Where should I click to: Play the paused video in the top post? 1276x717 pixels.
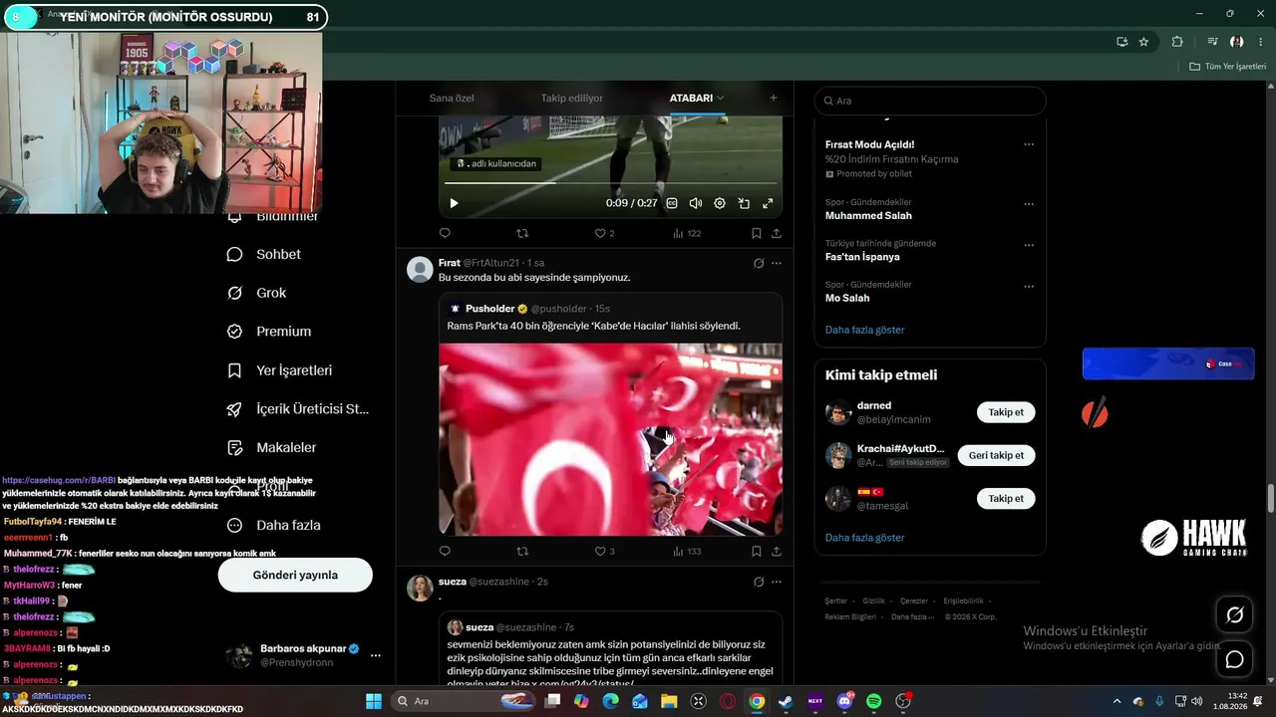(454, 203)
